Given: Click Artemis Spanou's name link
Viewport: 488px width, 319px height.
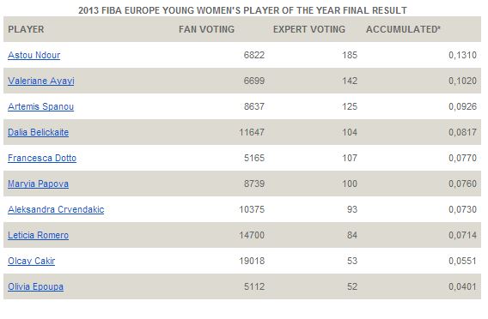Looking at the screenshot, I should 40,106.
